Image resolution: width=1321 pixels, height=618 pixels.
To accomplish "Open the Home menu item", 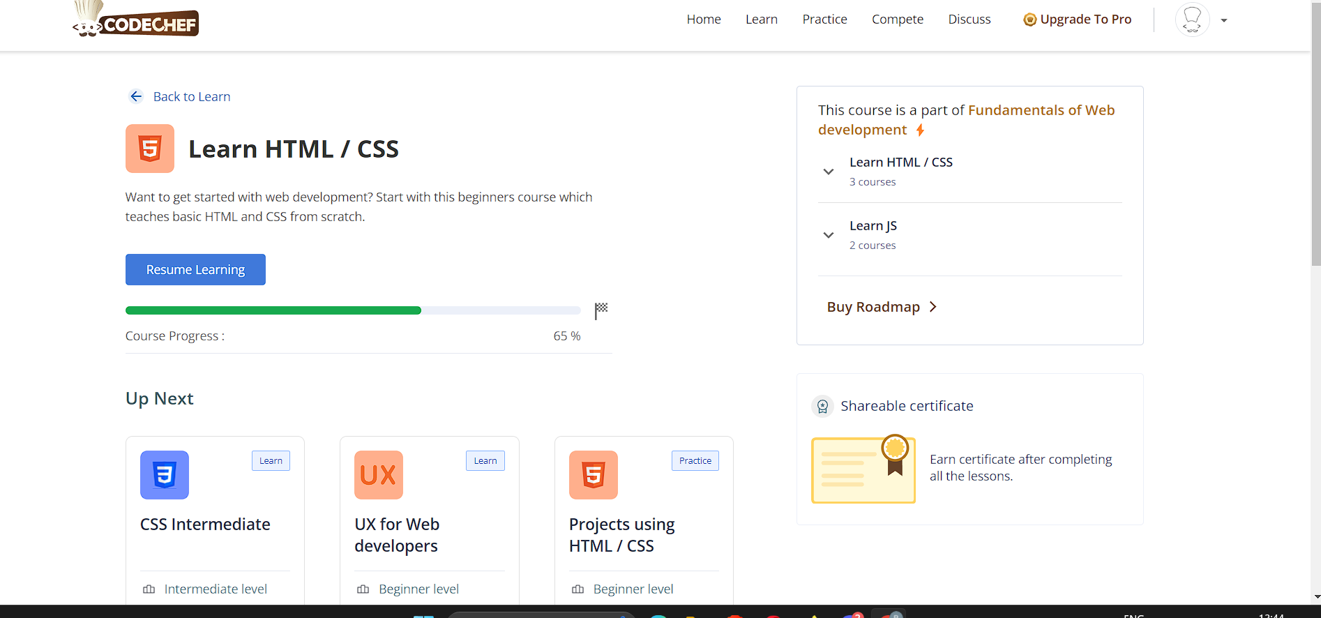I will tap(704, 20).
